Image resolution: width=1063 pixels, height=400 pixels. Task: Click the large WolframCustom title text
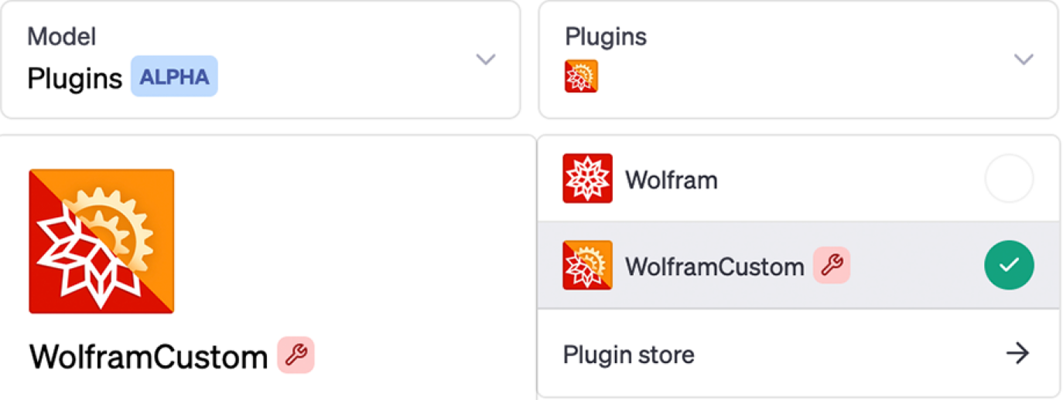[x=149, y=356]
